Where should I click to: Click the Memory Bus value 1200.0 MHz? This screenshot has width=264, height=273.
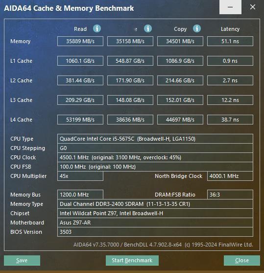(x=80, y=195)
